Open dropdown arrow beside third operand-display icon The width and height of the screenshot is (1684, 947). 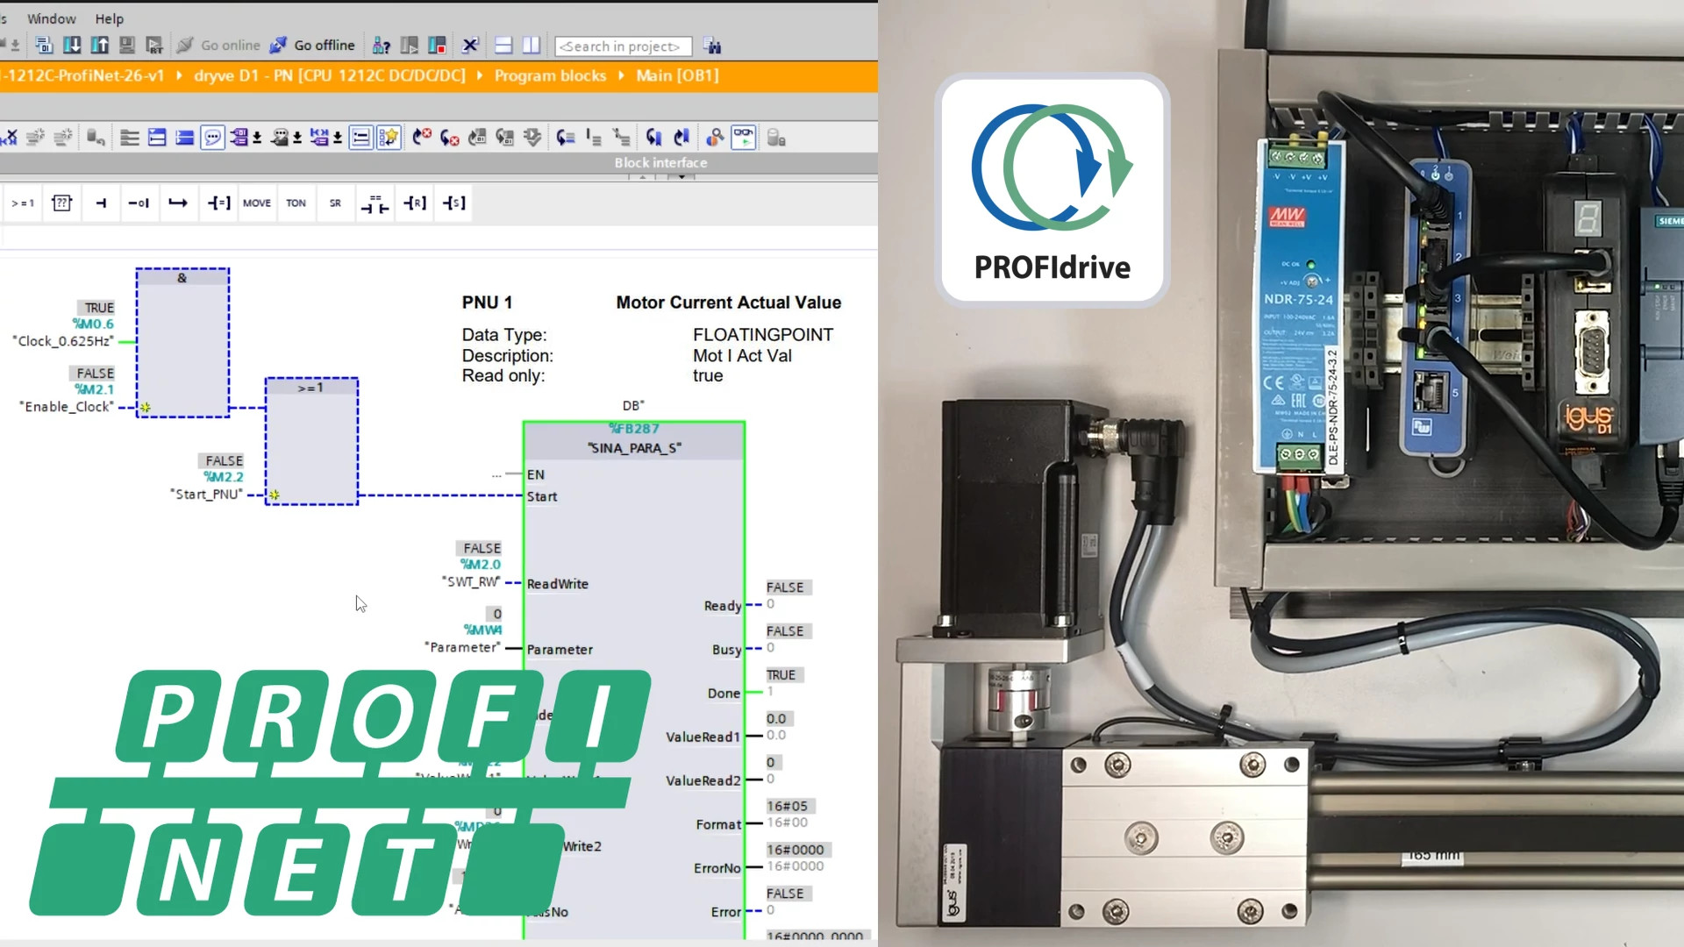338,139
